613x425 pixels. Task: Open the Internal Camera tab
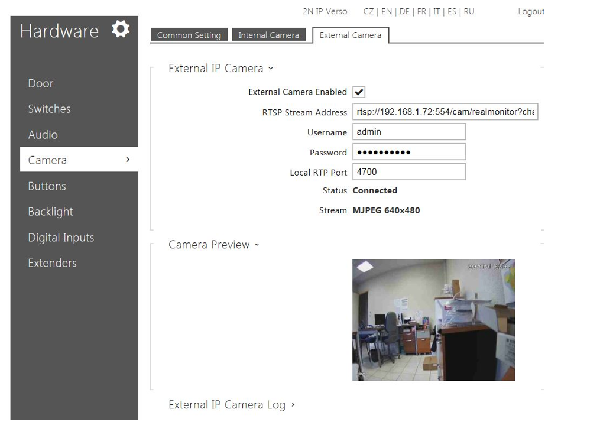click(x=268, y=35)
